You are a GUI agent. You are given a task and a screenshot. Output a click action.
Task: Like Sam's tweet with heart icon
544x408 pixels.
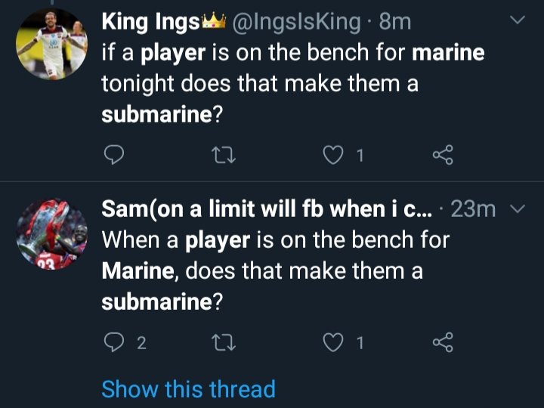click(333, 343)
